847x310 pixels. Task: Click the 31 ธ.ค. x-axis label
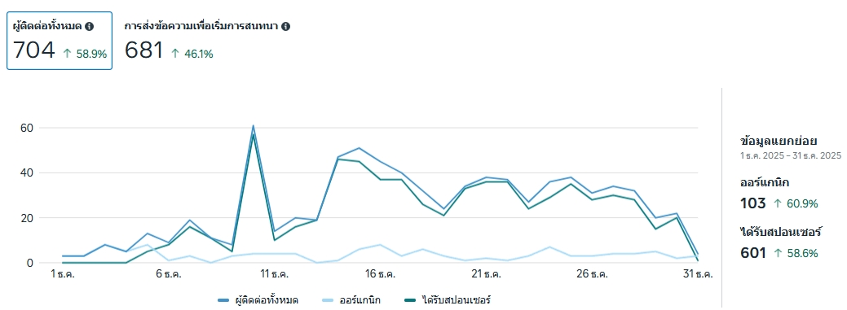(x=698, y=274)
